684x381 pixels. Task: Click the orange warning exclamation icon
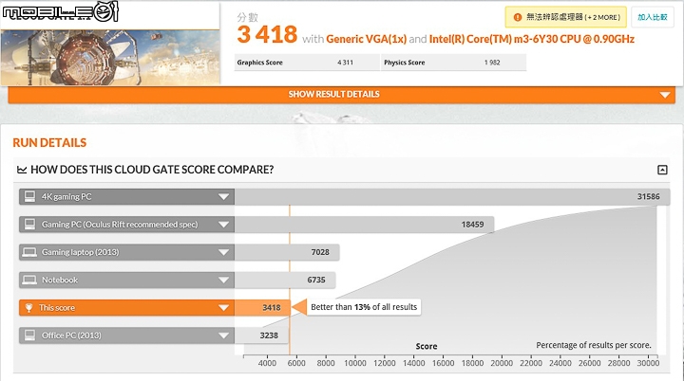518,17
